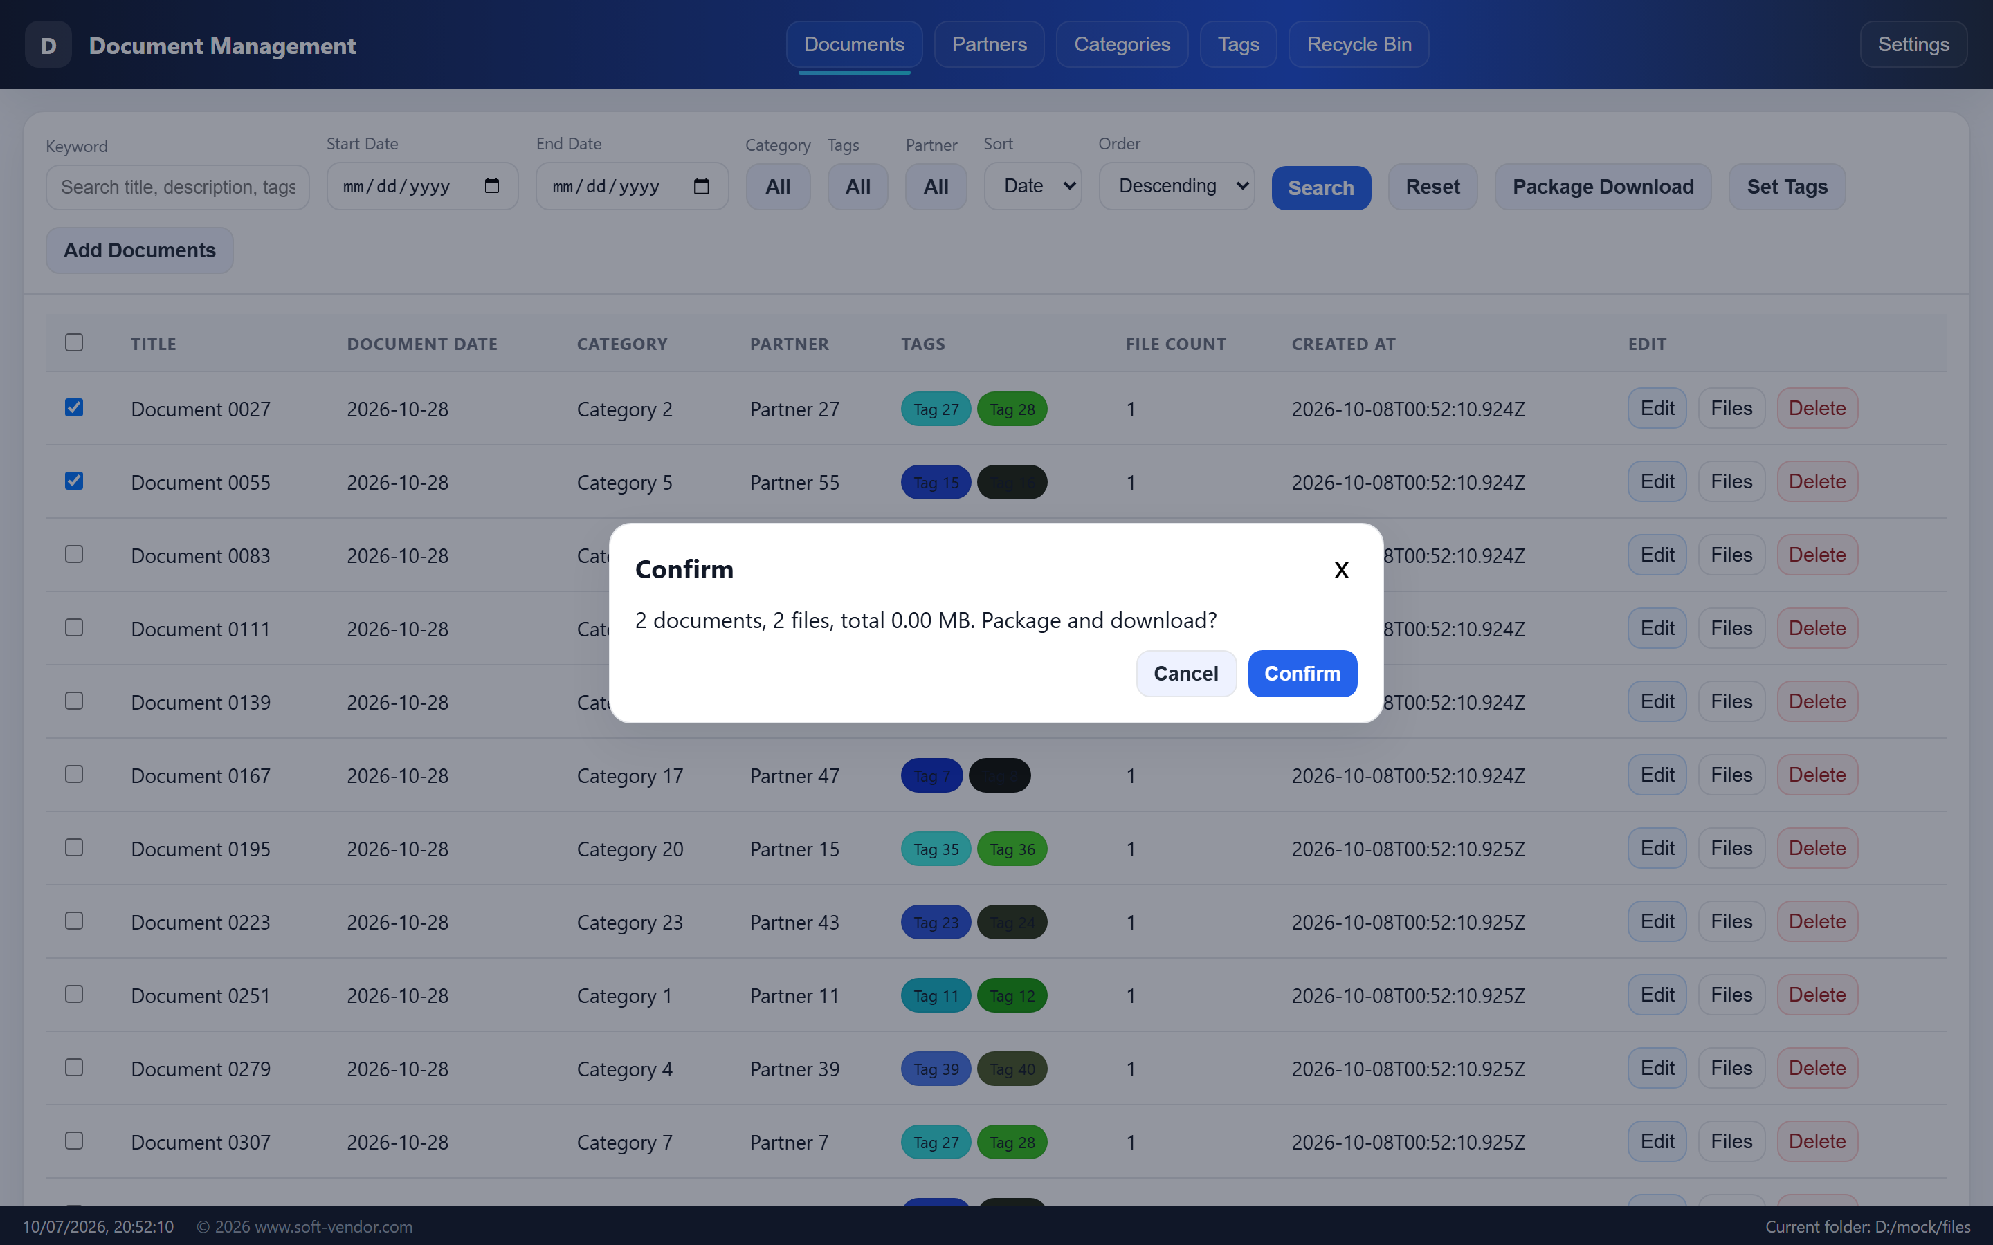Confirm the package download
The width and height of the screenshot is (1993, 1245).
(1302, 674)
